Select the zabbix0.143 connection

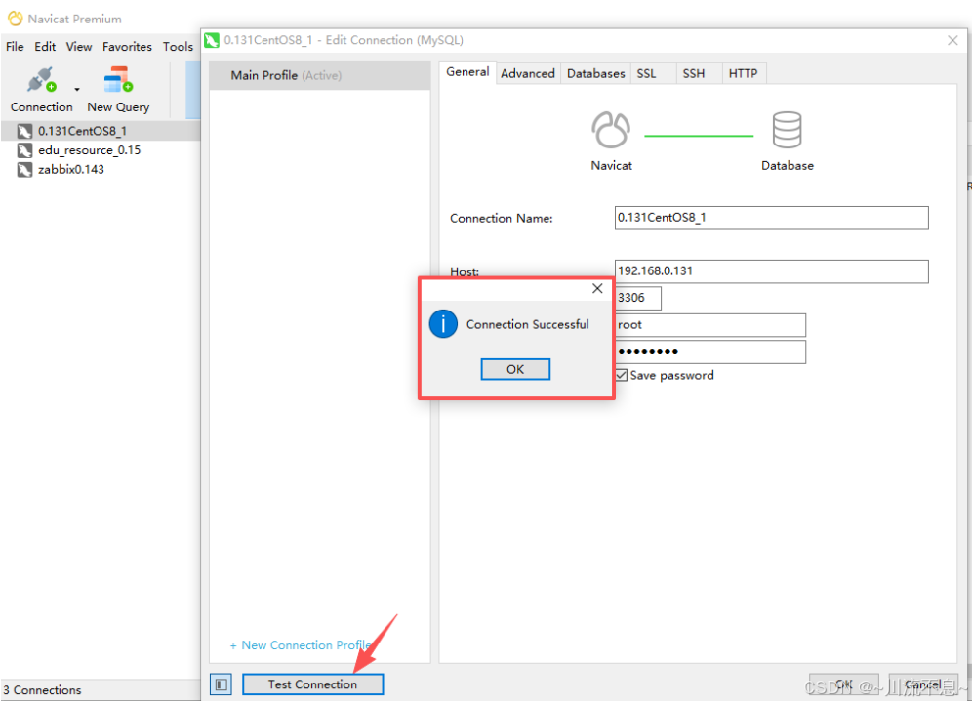(70, 169)
